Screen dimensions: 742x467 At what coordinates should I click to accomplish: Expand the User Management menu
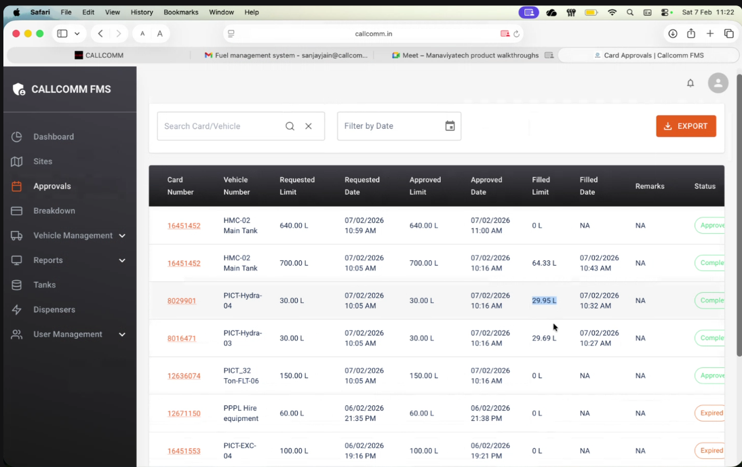click(x=122, y=334)
